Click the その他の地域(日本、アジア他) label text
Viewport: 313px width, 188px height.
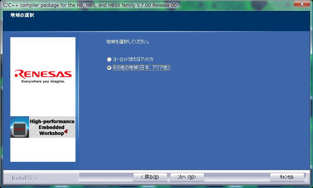(141, 68)
